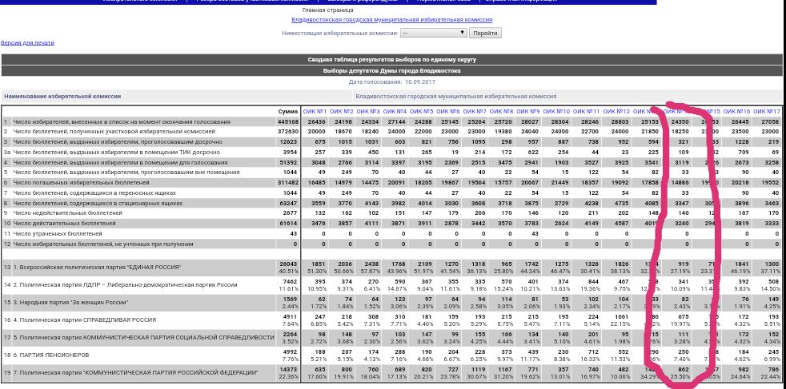Open the ОИК №11 column link

pyautogui.click(x=586, y=112)
